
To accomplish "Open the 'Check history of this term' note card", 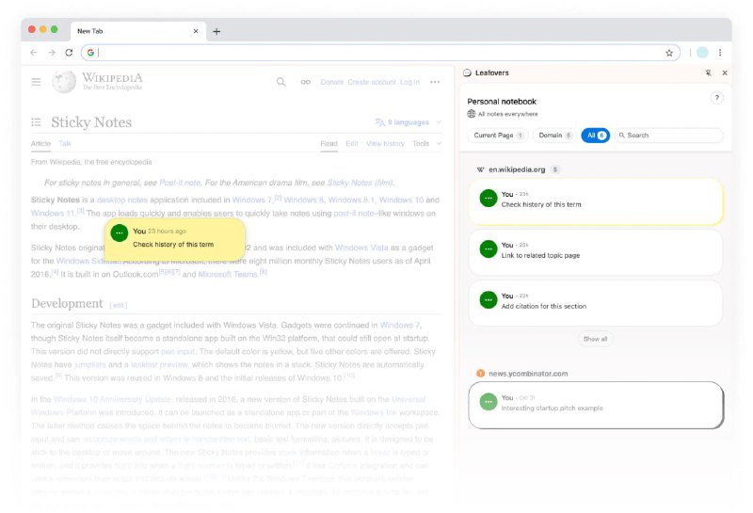I will tap(596, 200).
